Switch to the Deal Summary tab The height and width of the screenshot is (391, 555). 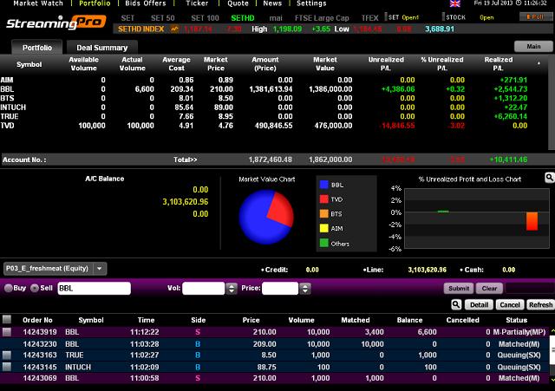[102, 48]
